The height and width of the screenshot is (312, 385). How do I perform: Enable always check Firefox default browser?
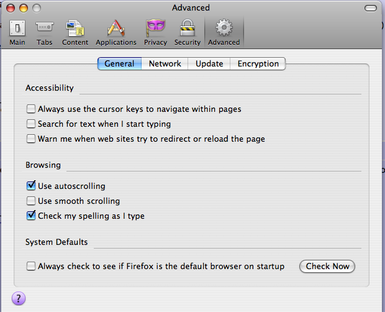(31, 266)
